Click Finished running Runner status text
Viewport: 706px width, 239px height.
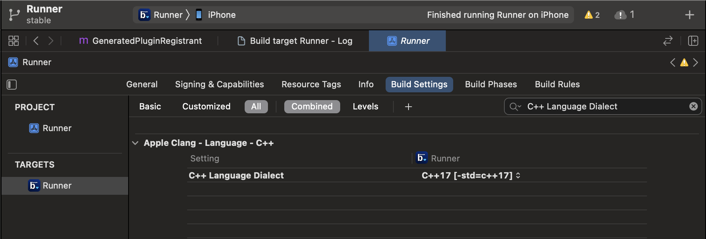click(x=497, y=15)
